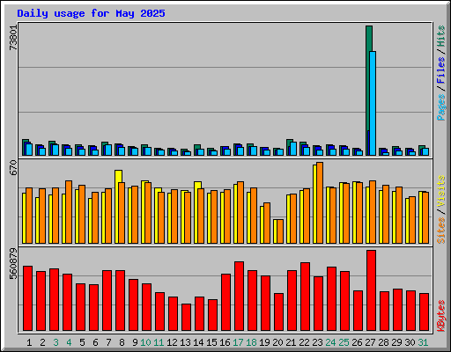Click green day label 4 on the x-axis
Image resolution: width=451 pixels, height=352 pixels.
tap(69, 342)
